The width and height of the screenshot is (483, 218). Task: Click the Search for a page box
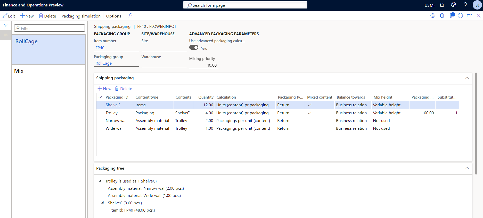click(245, 5)
